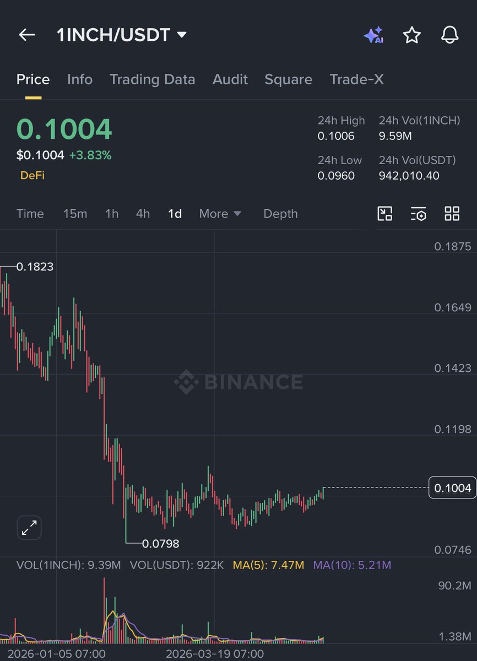Tap the DeFi category tag
The height and width of the screenshot is (661, 477).
click(32, 176)
